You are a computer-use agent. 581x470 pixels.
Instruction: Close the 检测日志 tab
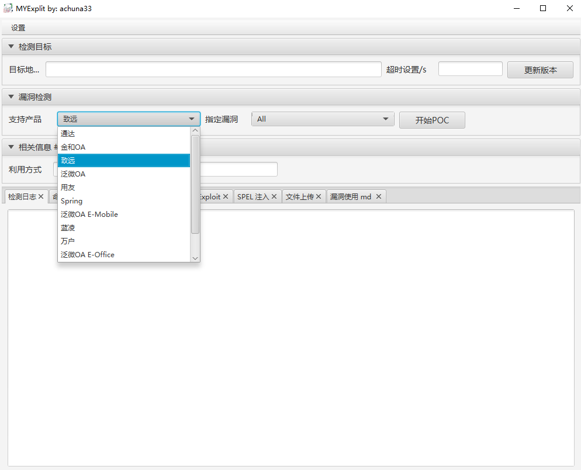pos(41,196)
